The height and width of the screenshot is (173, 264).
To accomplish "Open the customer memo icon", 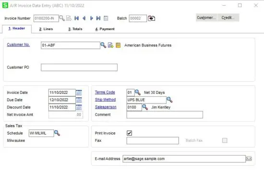I will coord(118,45).
